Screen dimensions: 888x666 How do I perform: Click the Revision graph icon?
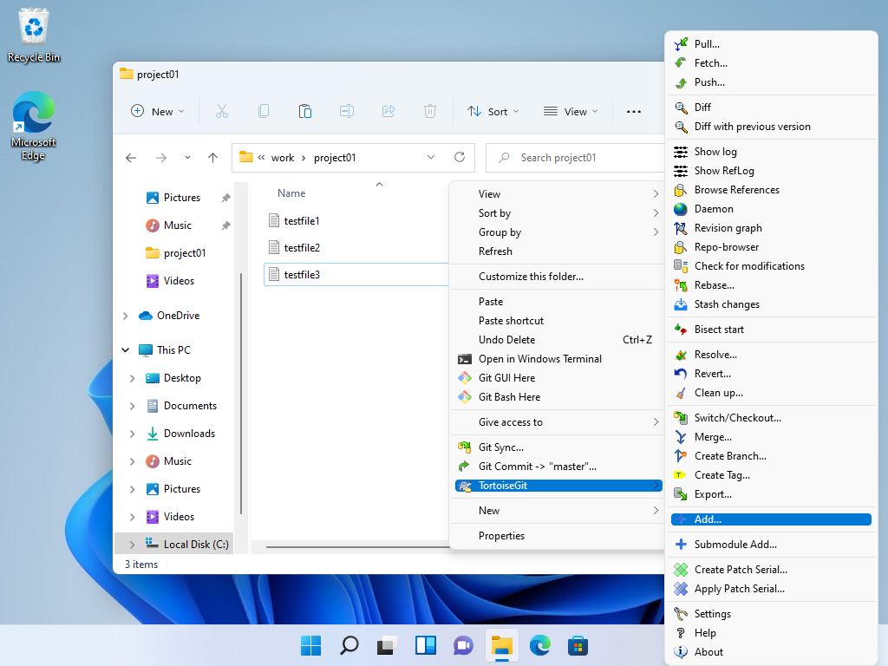[681, 228]
